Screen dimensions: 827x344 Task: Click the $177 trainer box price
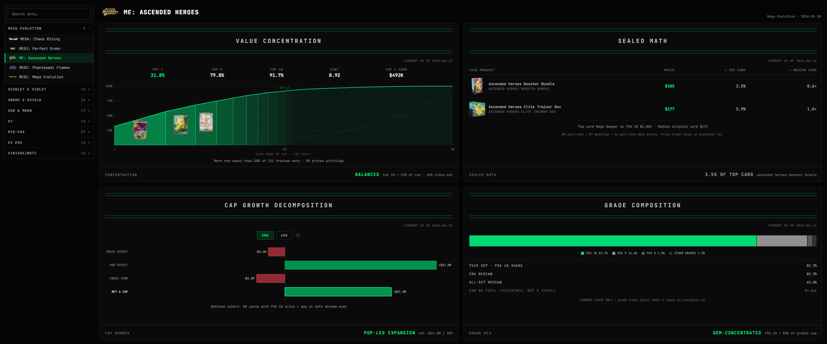pyautogui.click(x=670, y=109)
